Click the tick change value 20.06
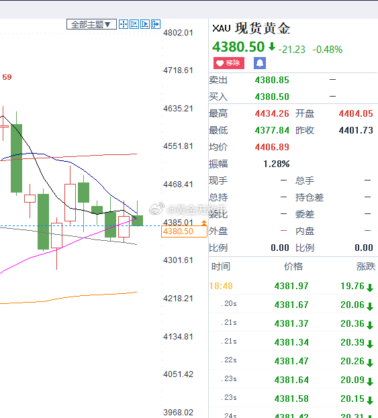Image resolution: width=378 pixels, height=418 pixels. [352, 305]
